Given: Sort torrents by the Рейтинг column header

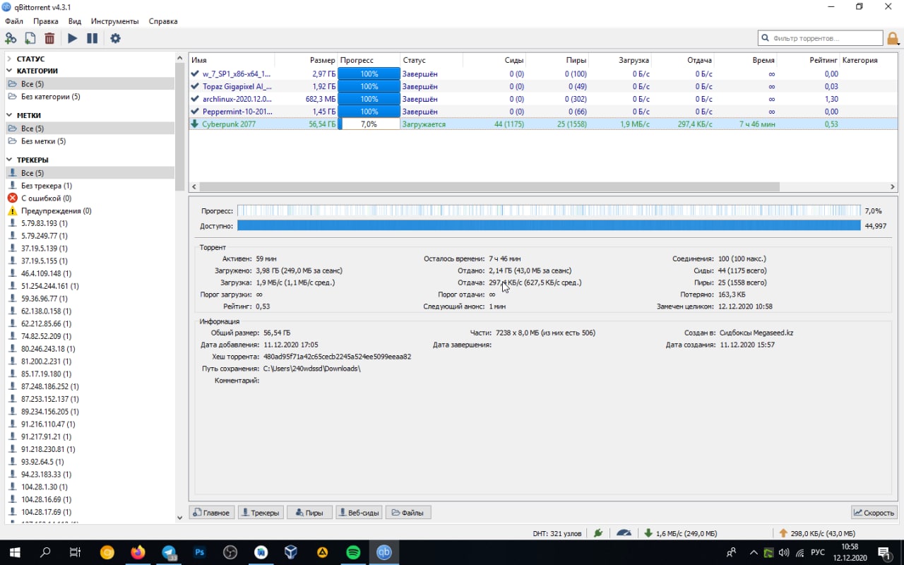Looking at the screenshot, I should pos(808,60).
